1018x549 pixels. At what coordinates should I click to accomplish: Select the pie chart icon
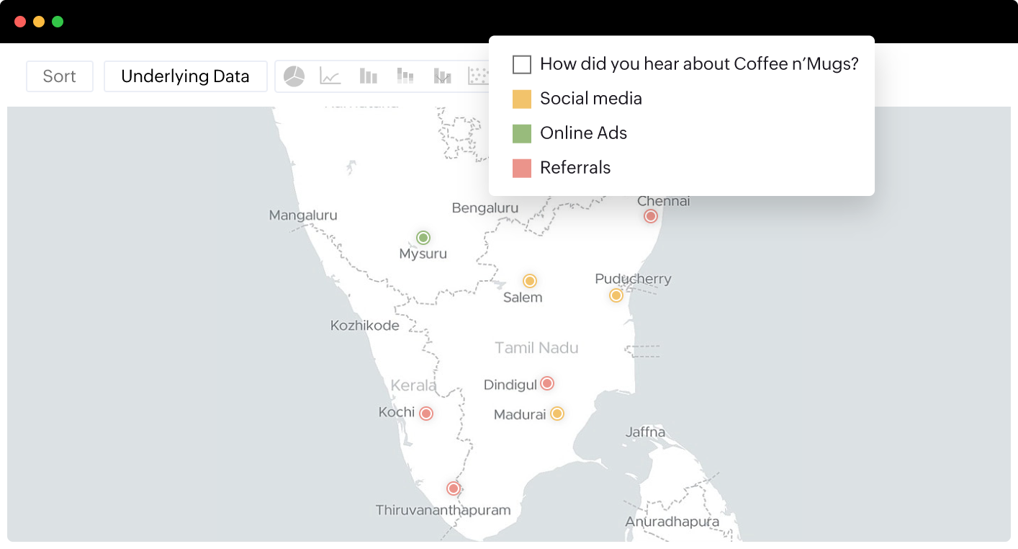pyautogui.click(x=294, y=76)
